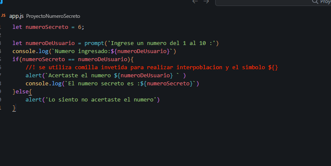The width and height of the screenshot is (331, 166).
Task: Click the if keyword in condition line
Action: pos(16,59)
